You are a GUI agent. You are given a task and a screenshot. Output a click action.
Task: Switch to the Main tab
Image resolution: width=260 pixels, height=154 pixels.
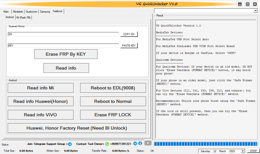[x=6, y=12]
